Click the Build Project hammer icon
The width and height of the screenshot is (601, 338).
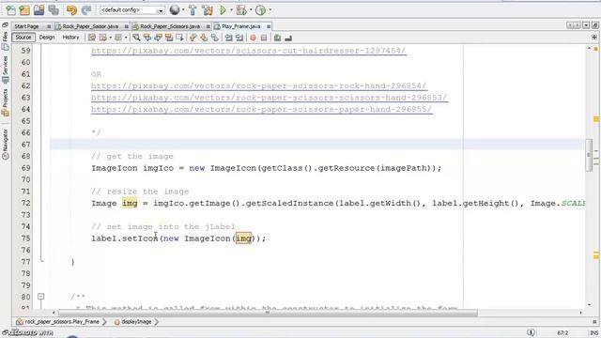click(x=193, y=10)
